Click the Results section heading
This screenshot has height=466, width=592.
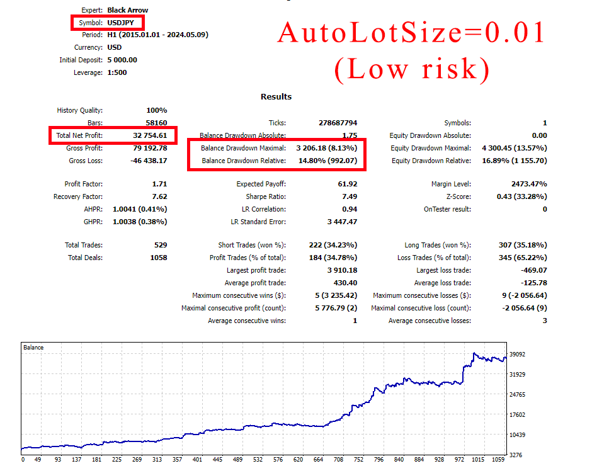[276, 97]
